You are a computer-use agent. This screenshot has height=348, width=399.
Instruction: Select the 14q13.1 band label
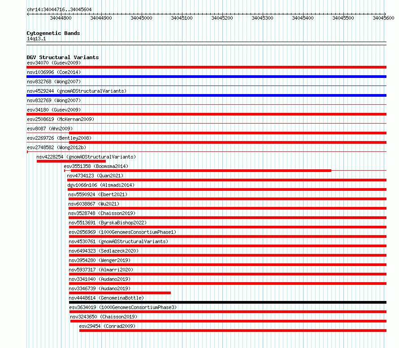[x=36, y=39]
